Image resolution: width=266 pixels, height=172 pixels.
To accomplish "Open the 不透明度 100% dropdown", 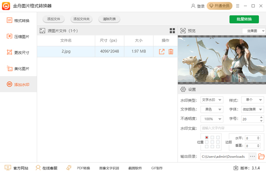I will coord(212,119).
